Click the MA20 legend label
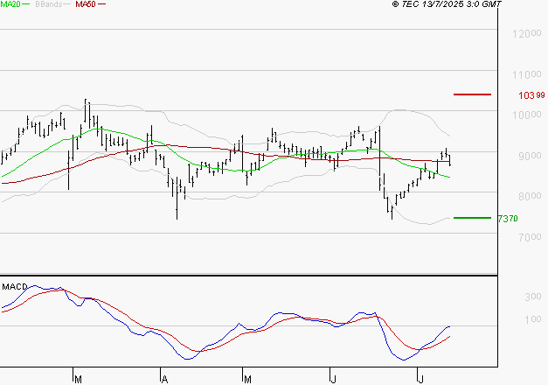This screenshot has height=385, width=548. pyautogui.click(x=10, y=5)
